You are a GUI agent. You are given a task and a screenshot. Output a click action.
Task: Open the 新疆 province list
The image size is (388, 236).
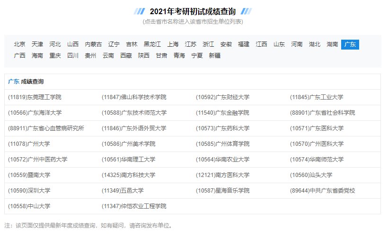214,56
